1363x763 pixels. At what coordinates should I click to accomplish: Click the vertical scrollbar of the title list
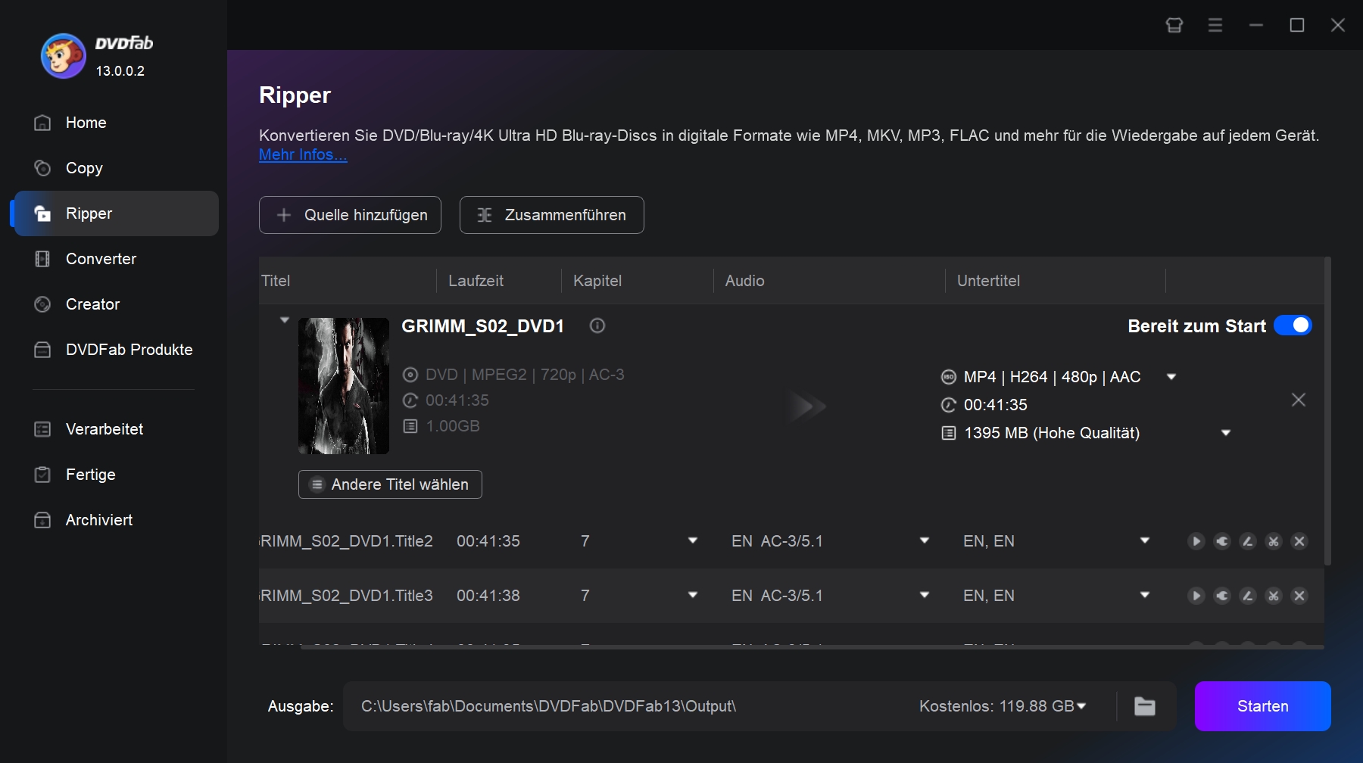point(1327,411)
